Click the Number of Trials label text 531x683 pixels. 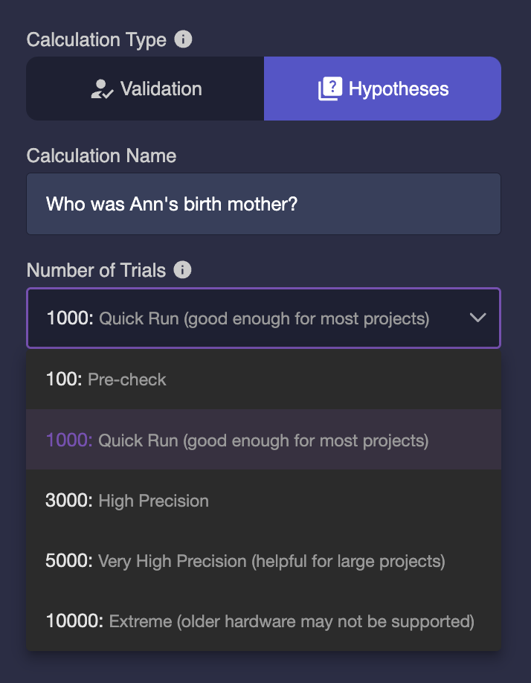(96, 270)
